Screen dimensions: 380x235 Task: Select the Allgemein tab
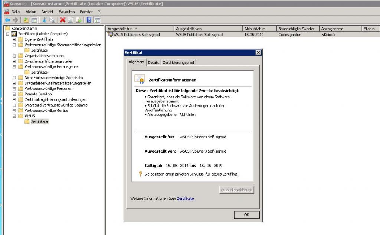[x=136, y=62]
